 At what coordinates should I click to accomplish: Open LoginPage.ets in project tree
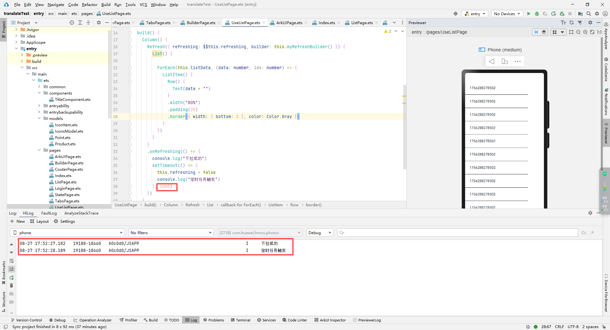tap(68, 188)
